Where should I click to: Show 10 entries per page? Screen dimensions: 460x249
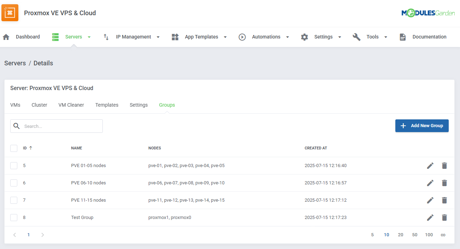387,235
